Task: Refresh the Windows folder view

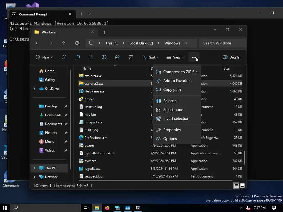Action: [77, 43]
